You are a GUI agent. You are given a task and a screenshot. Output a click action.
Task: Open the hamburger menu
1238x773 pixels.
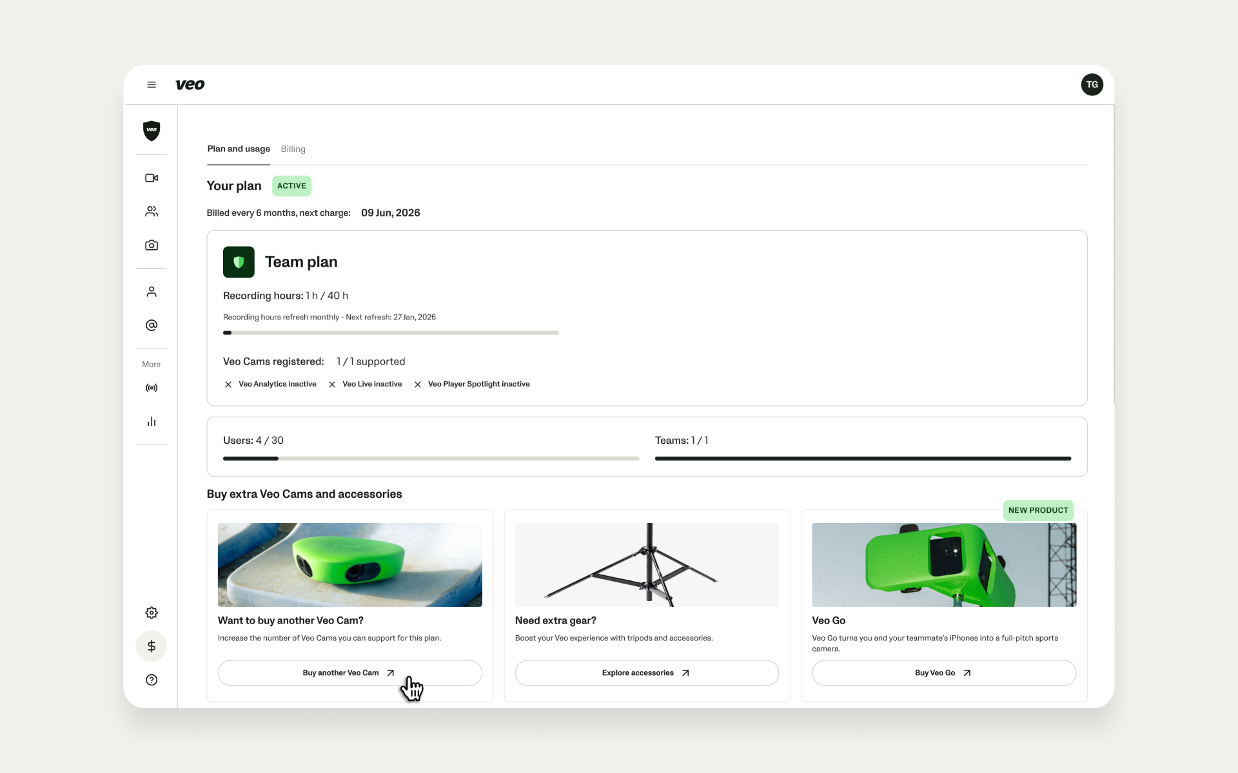click(152, 84)
